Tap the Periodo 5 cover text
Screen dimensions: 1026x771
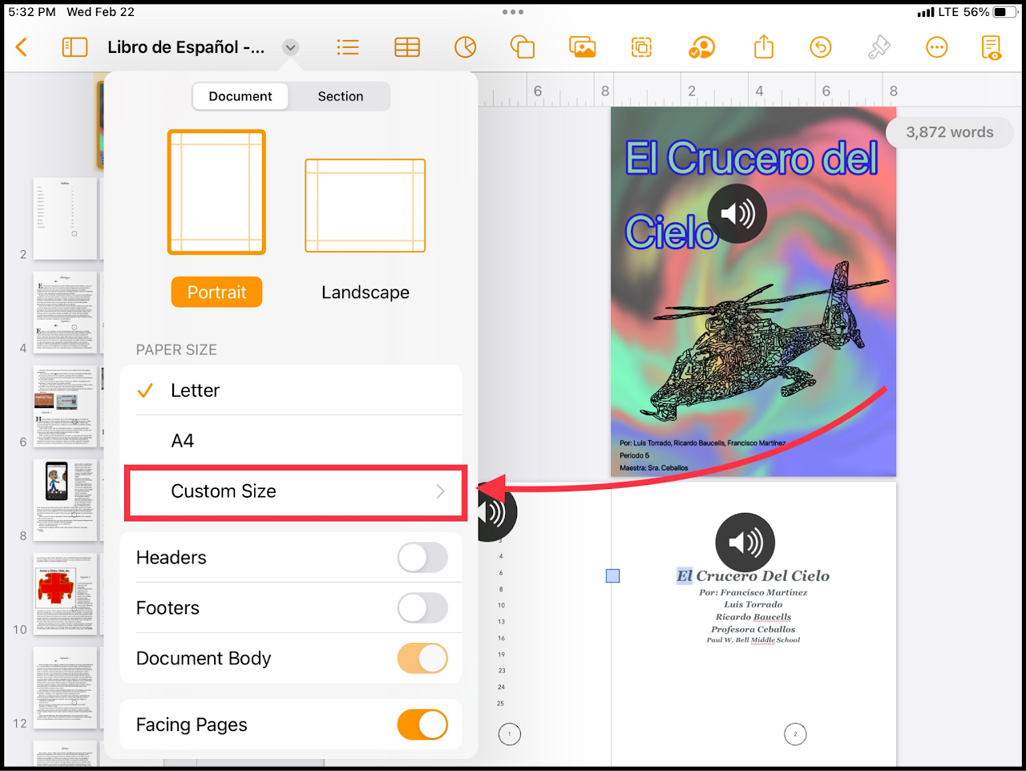tap(635, 455)
